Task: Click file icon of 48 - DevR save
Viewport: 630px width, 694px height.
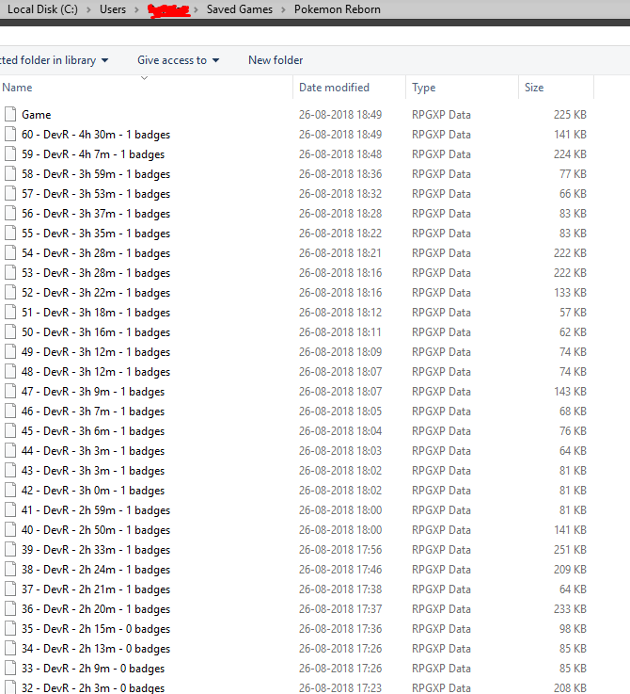Action: point(10,371)
